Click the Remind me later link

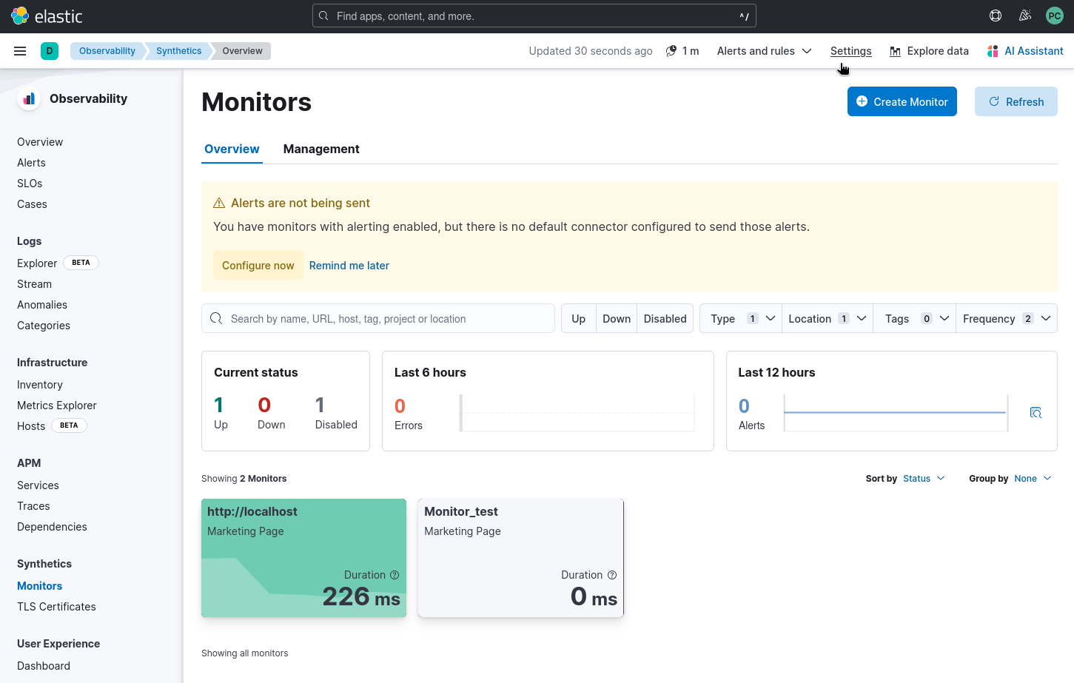[349, 266]
